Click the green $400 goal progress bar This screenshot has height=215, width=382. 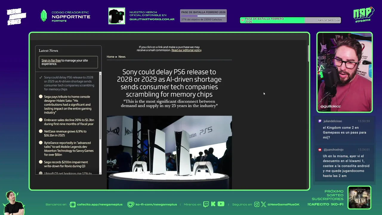[x=290, y=20]
